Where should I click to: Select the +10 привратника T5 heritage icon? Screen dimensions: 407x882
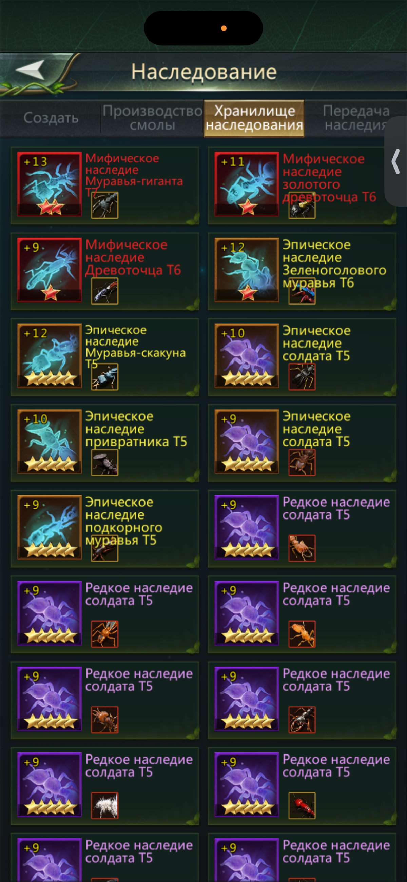pos(50,442)
